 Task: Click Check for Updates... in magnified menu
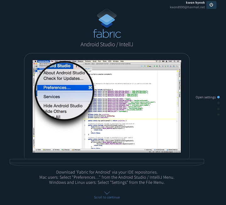(x=63, y=78)
